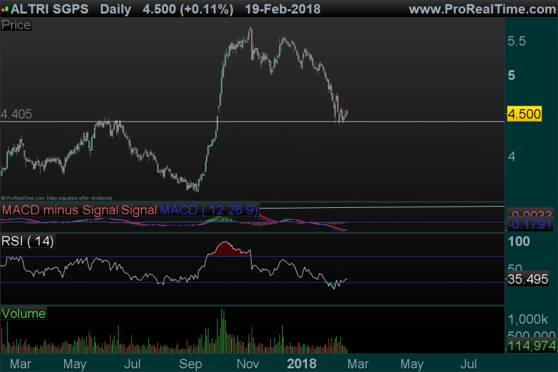This screenshot has width=558, height=372.
Task: Click the Sep label on the time axis
Action: click(190, 364)
